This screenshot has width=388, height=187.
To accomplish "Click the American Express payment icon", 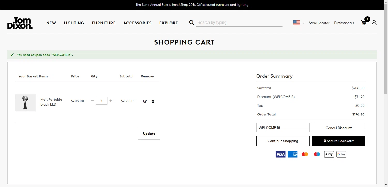I will 293,154.
